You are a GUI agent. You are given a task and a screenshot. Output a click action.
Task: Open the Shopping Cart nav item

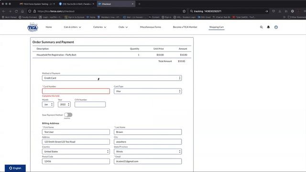[x=217, y=27]
